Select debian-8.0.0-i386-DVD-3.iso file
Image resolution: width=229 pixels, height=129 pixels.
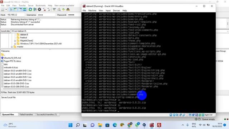[16, 83]
